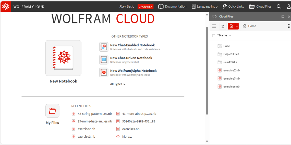Open the Name sort dropdown chevron
This screenshot has width=291, height=145.
tap(230, 36)
